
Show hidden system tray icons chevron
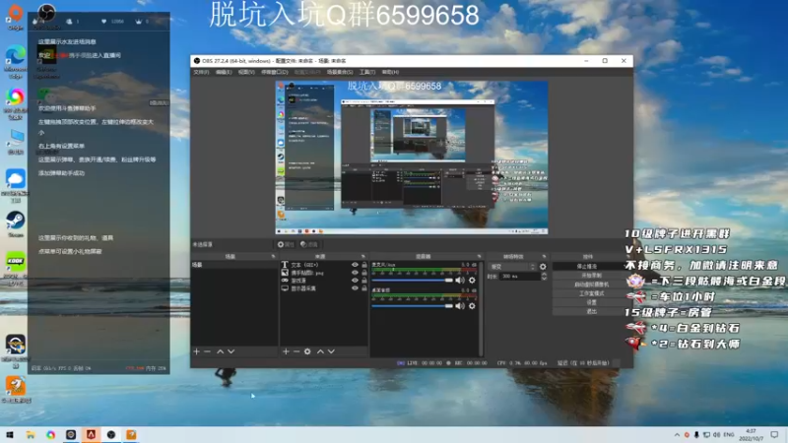click(x=677, y=434)
